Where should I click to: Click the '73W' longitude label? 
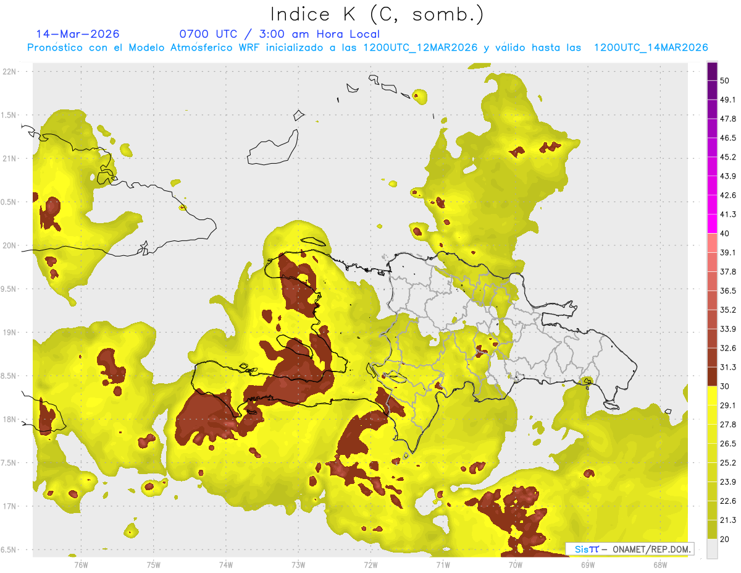(x=298, y=564)
